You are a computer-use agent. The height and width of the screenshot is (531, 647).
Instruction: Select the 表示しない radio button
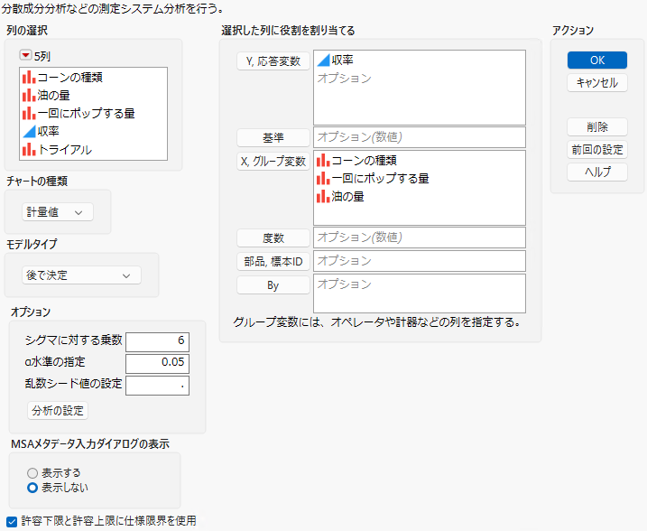click(x=32, y=488)
